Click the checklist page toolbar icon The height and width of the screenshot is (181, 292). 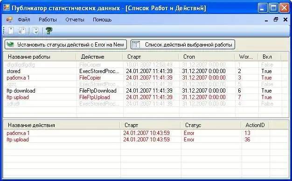coord(35,31)
